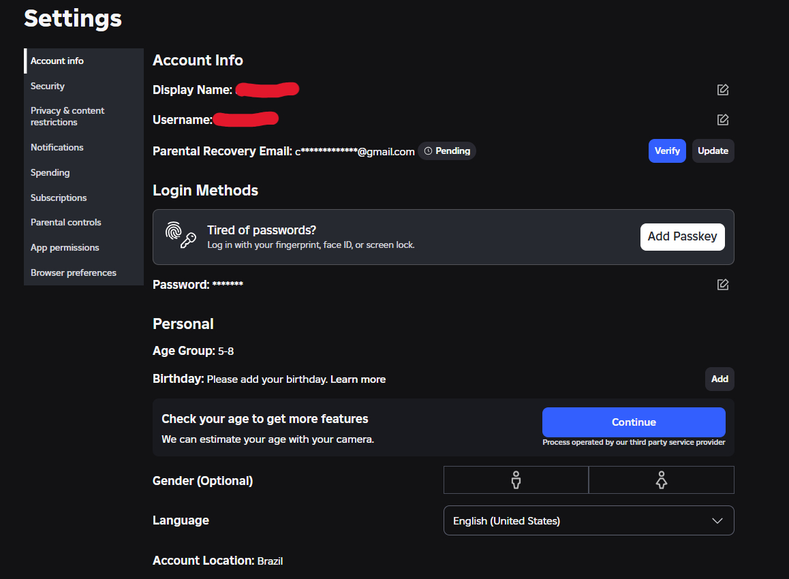Open the Account info tab
Viewport: 789px width, 579px height.
point(84,61)
